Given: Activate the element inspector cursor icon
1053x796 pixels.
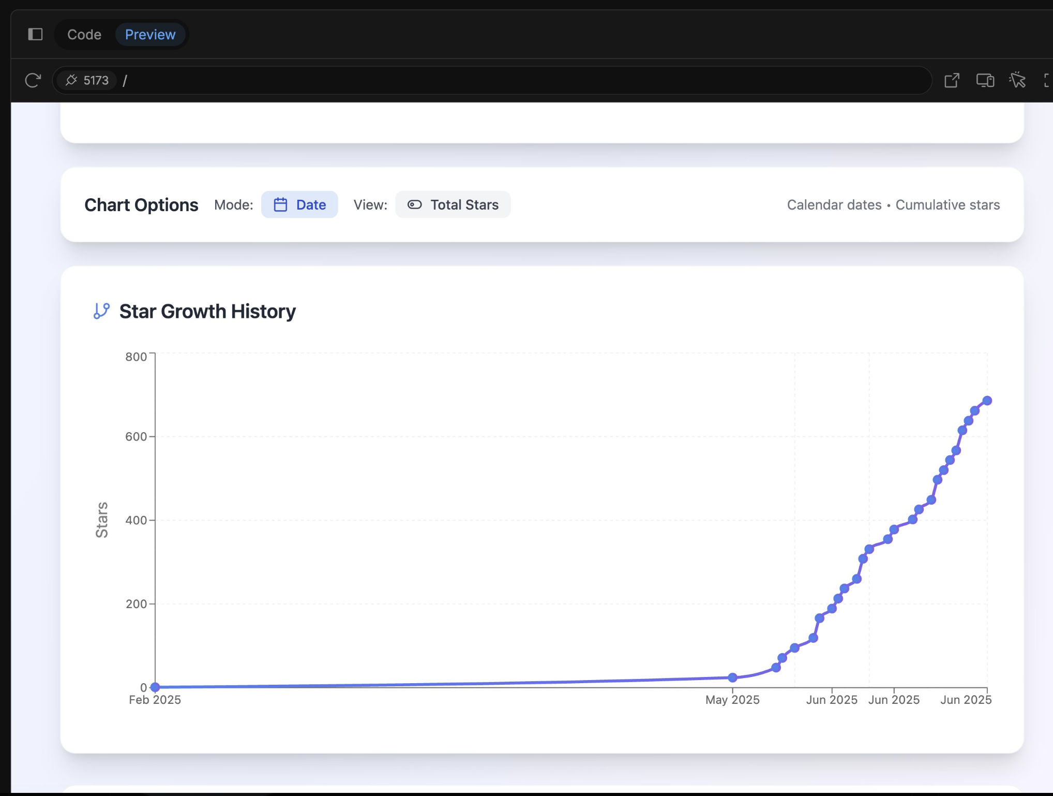Looking at the screenshot, I should [x=1017, y=80].
